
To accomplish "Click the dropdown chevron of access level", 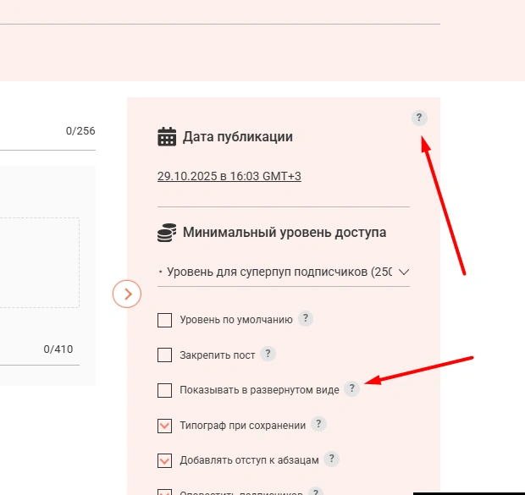I will [x=404, y=272].
